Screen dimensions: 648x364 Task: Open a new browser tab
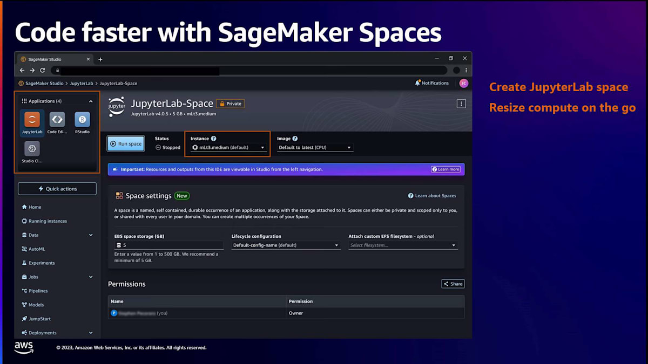click(100, 59)
